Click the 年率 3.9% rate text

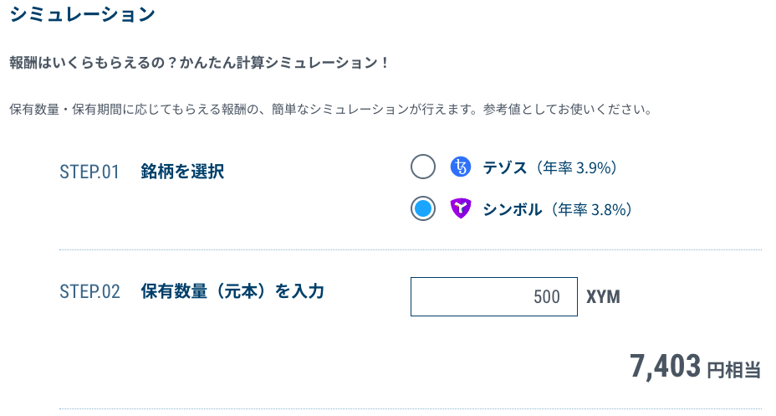[576, 168]
